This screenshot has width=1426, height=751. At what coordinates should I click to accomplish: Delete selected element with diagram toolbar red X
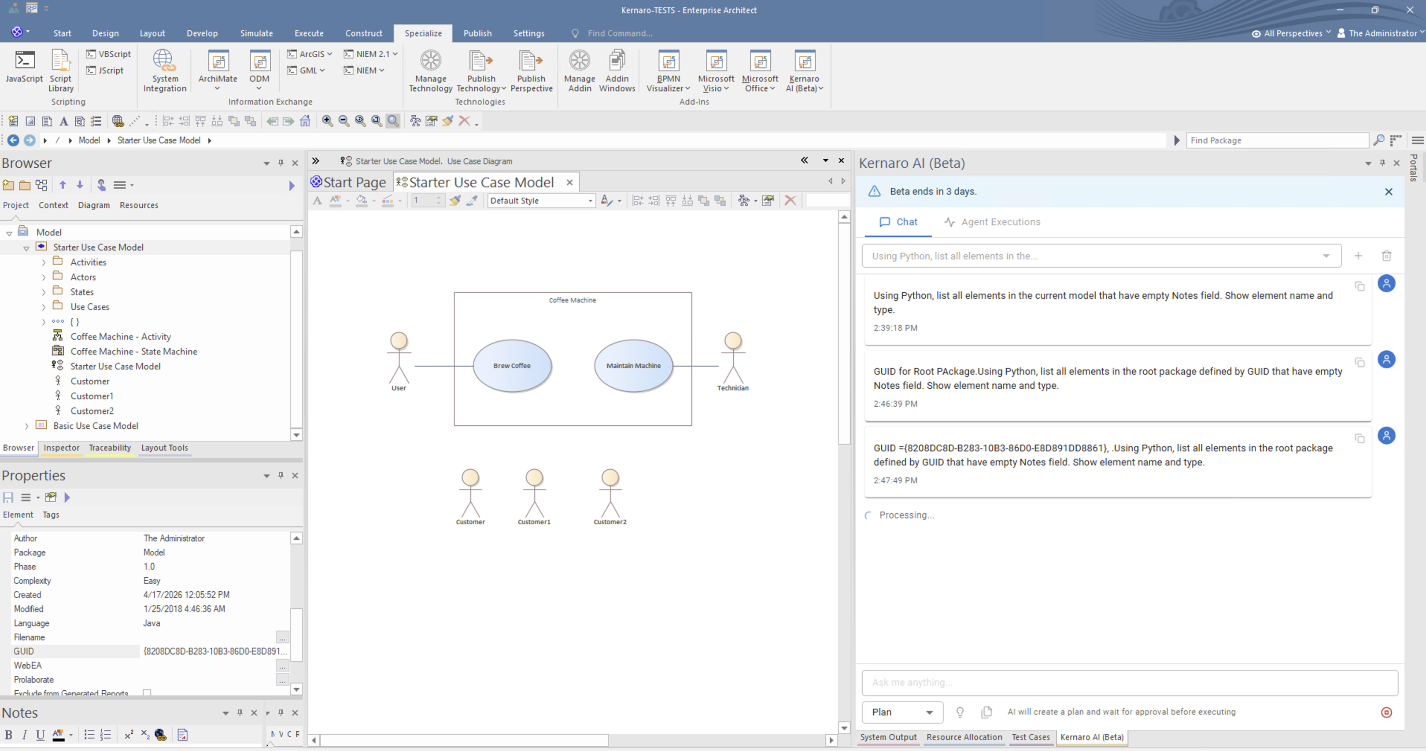point(790,201)
